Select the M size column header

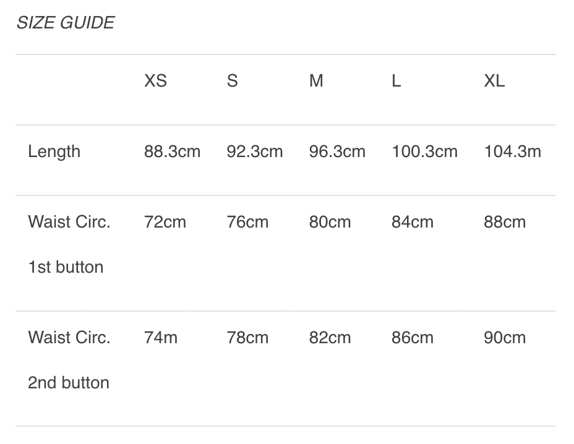tap(316, 81)
